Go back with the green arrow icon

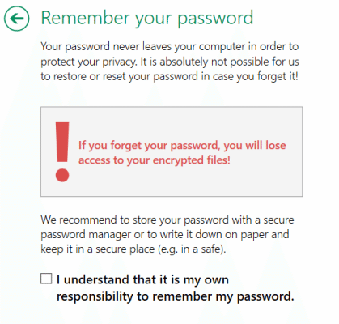point(16,19)
